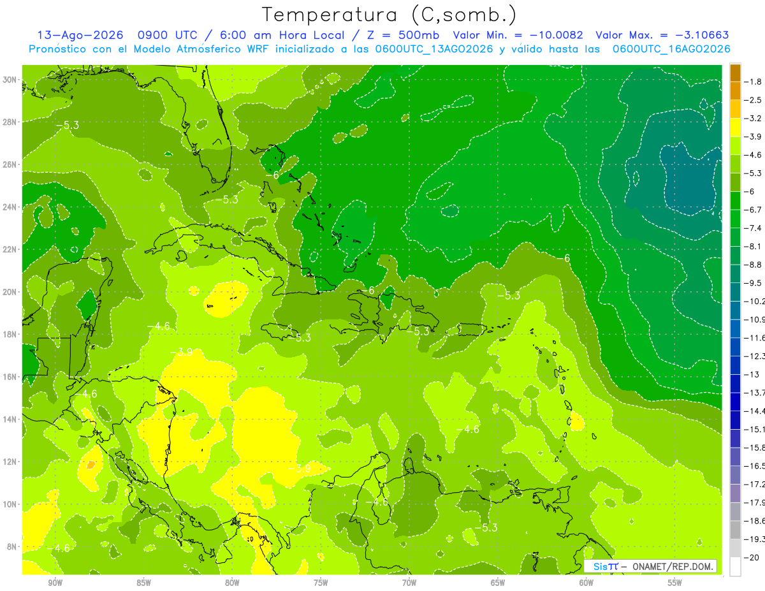Screen dimensions: 765x591
Task: Click the SisTT ONAMET/REP.DOM. logo box
Action: 650,566
